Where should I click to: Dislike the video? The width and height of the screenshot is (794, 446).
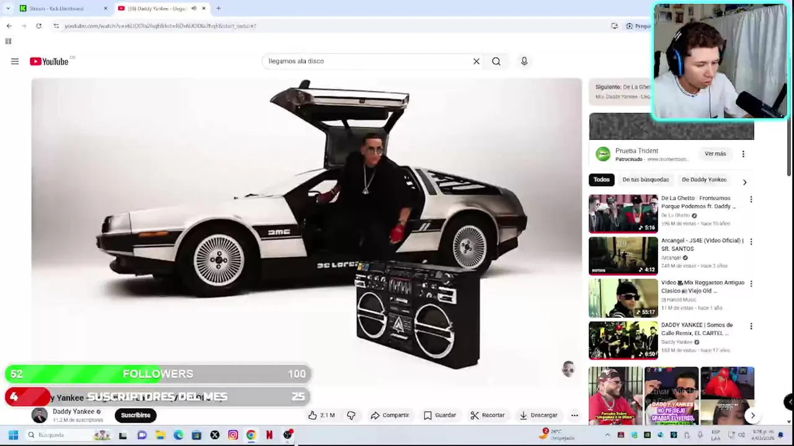351,415
